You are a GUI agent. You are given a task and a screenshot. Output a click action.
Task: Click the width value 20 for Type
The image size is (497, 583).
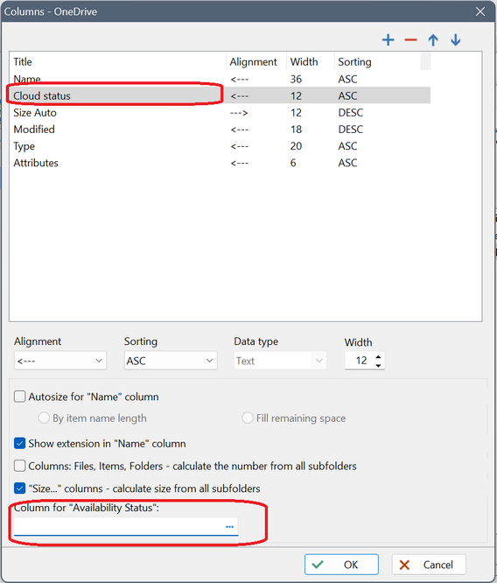point(296,145)
